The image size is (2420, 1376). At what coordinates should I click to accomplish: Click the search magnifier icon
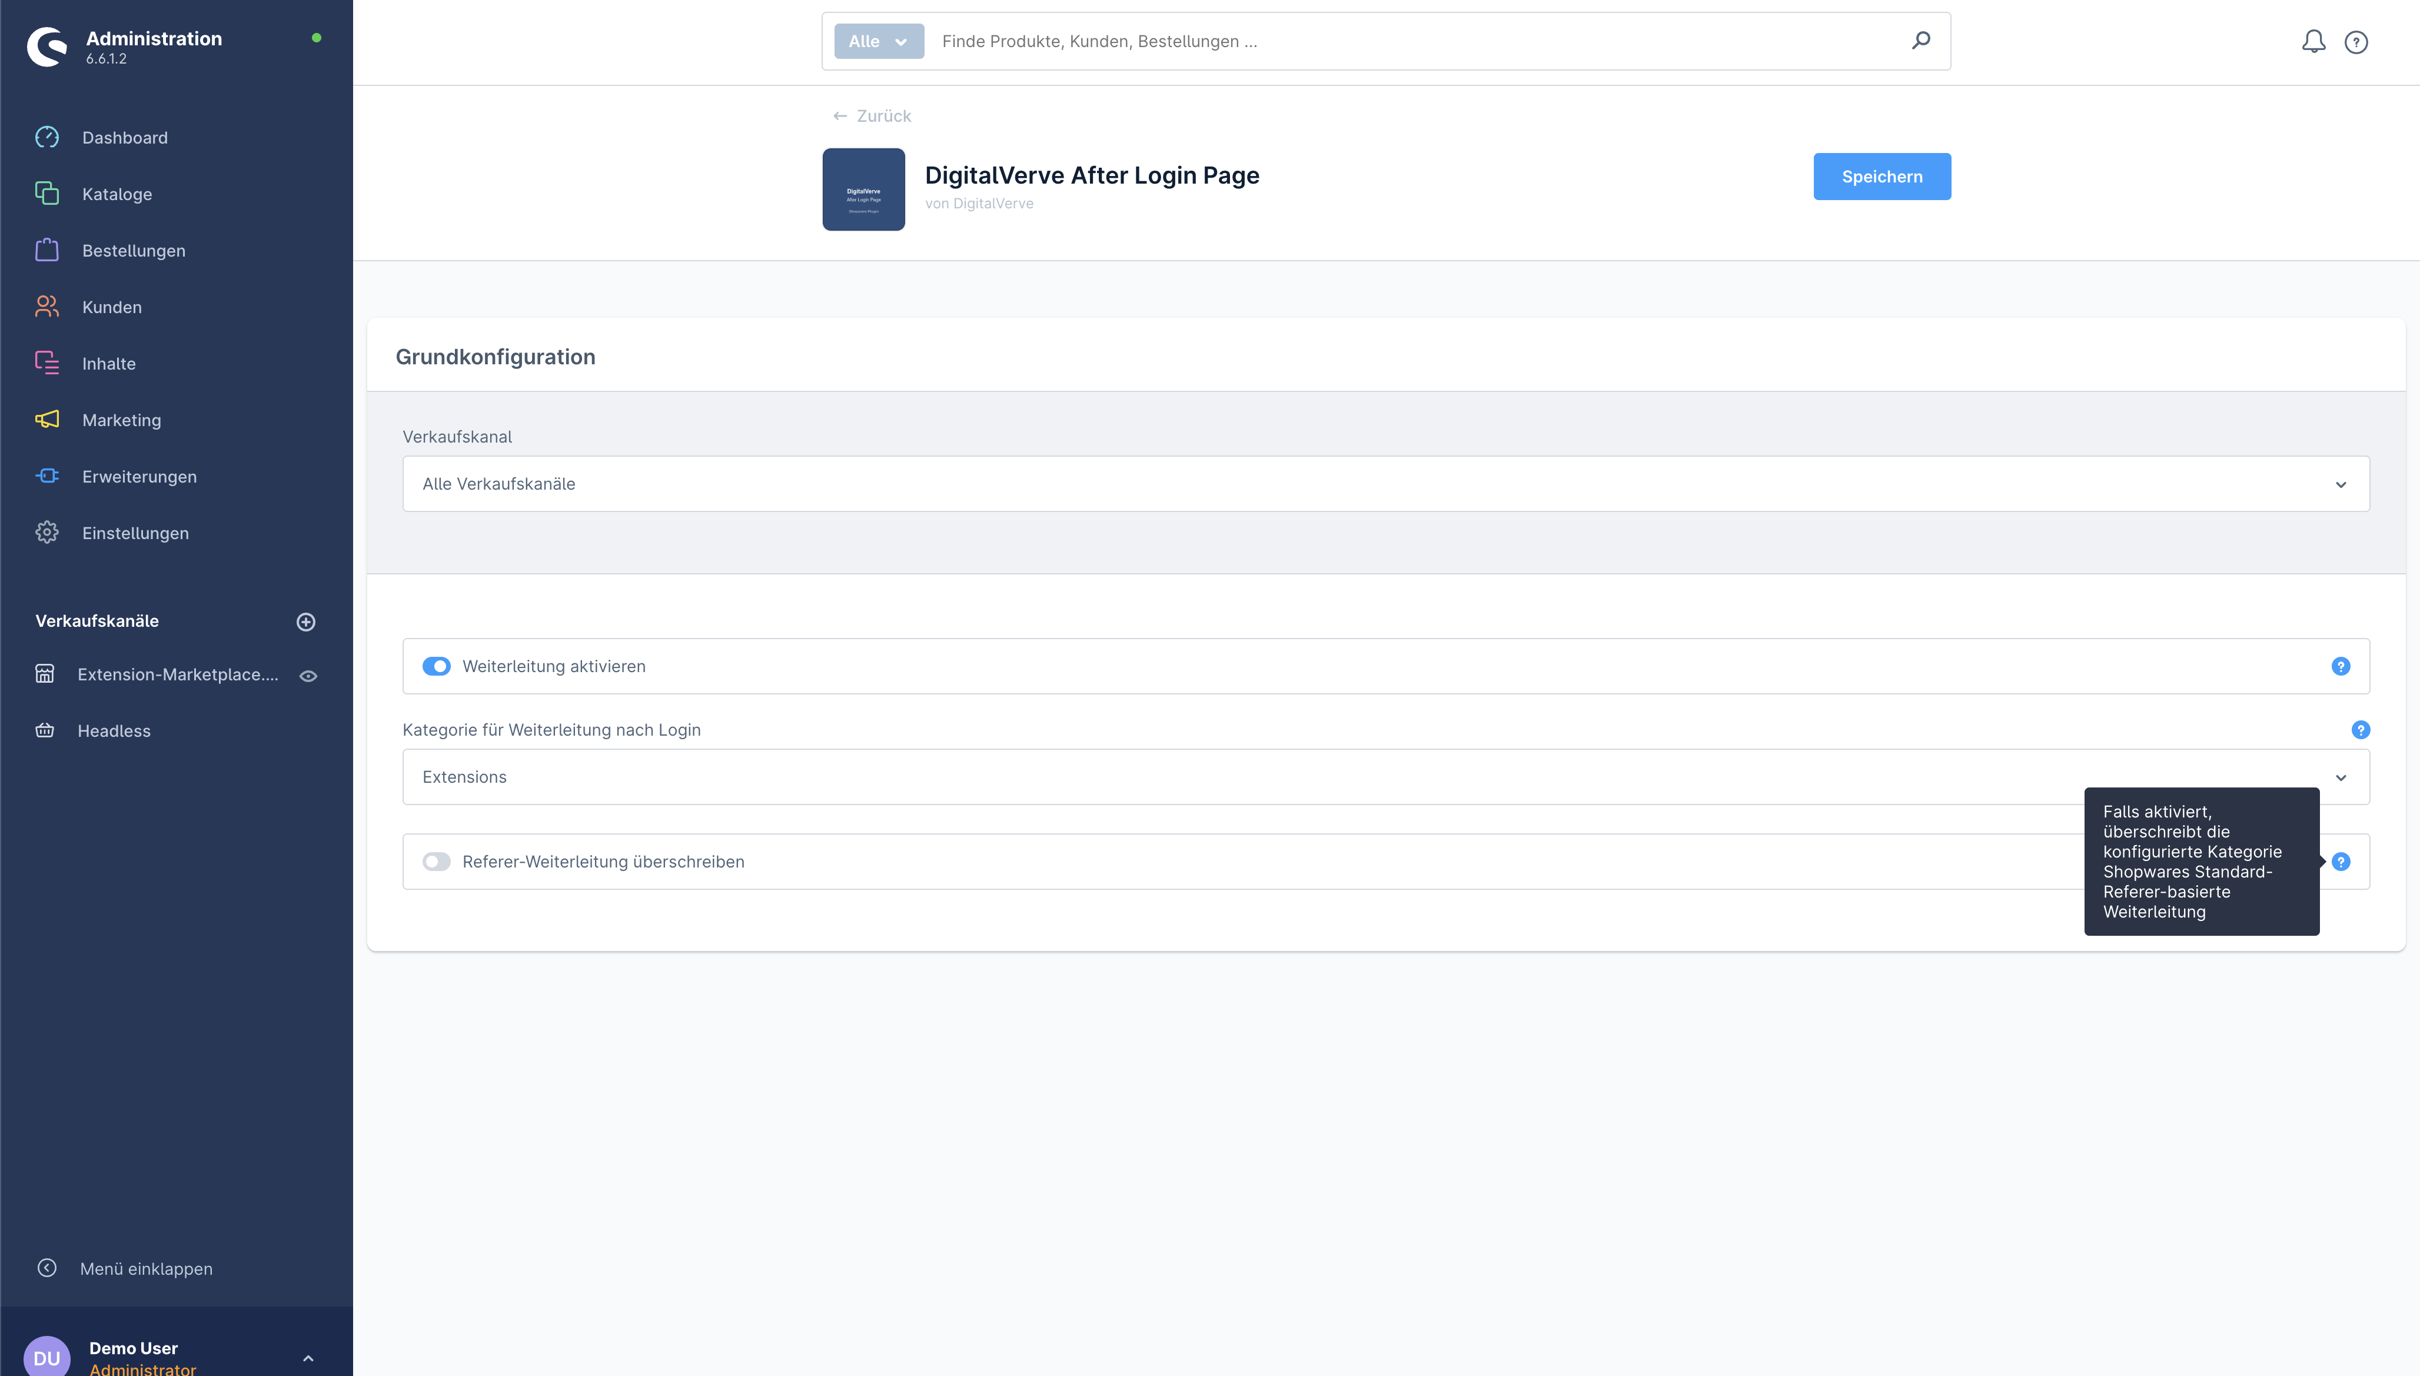coord(1920,41)
